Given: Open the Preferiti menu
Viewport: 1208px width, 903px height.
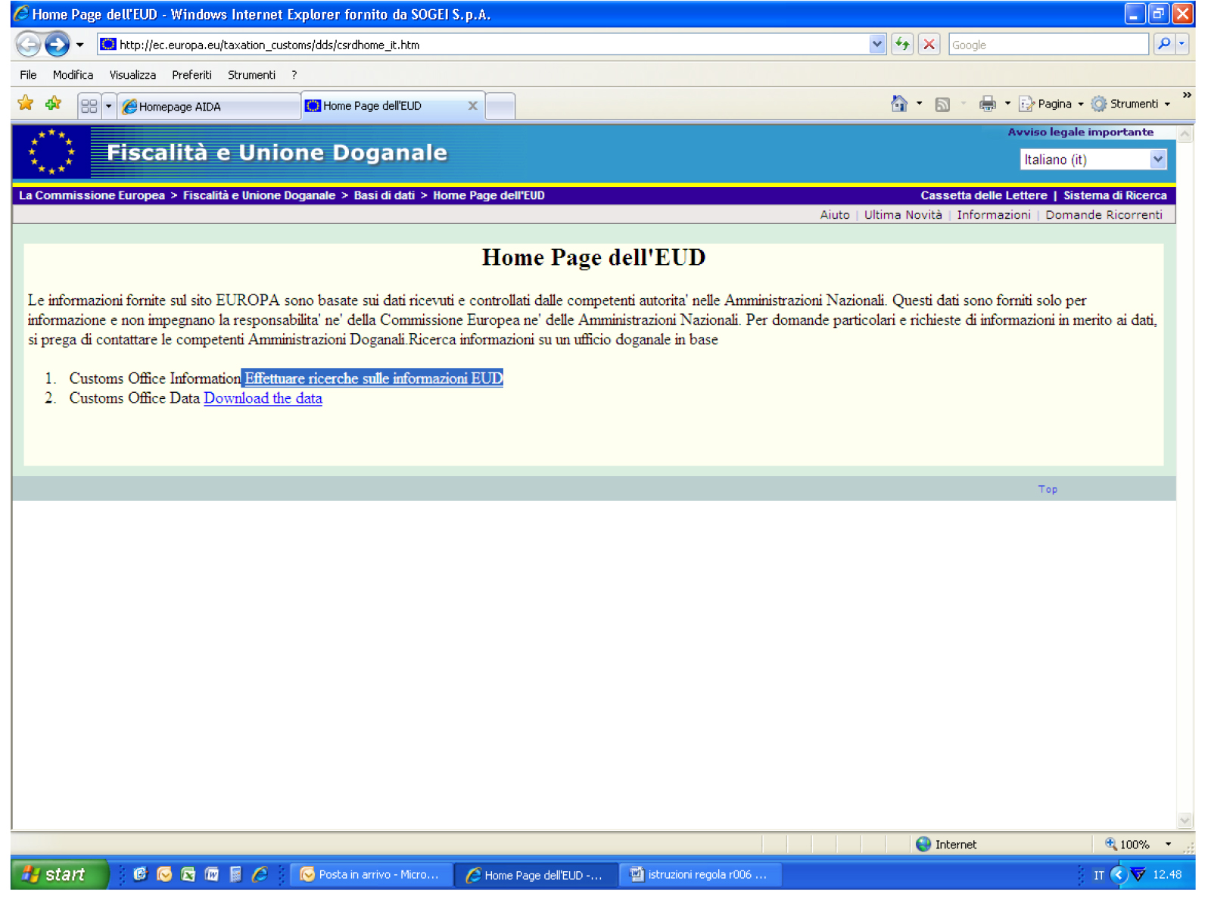Looking at the screenshot, I should pos(191,75).
